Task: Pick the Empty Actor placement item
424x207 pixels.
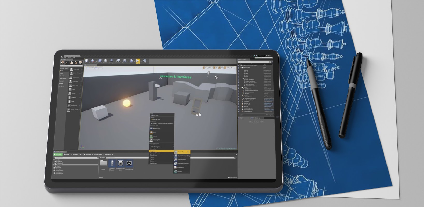Action: 76,69
